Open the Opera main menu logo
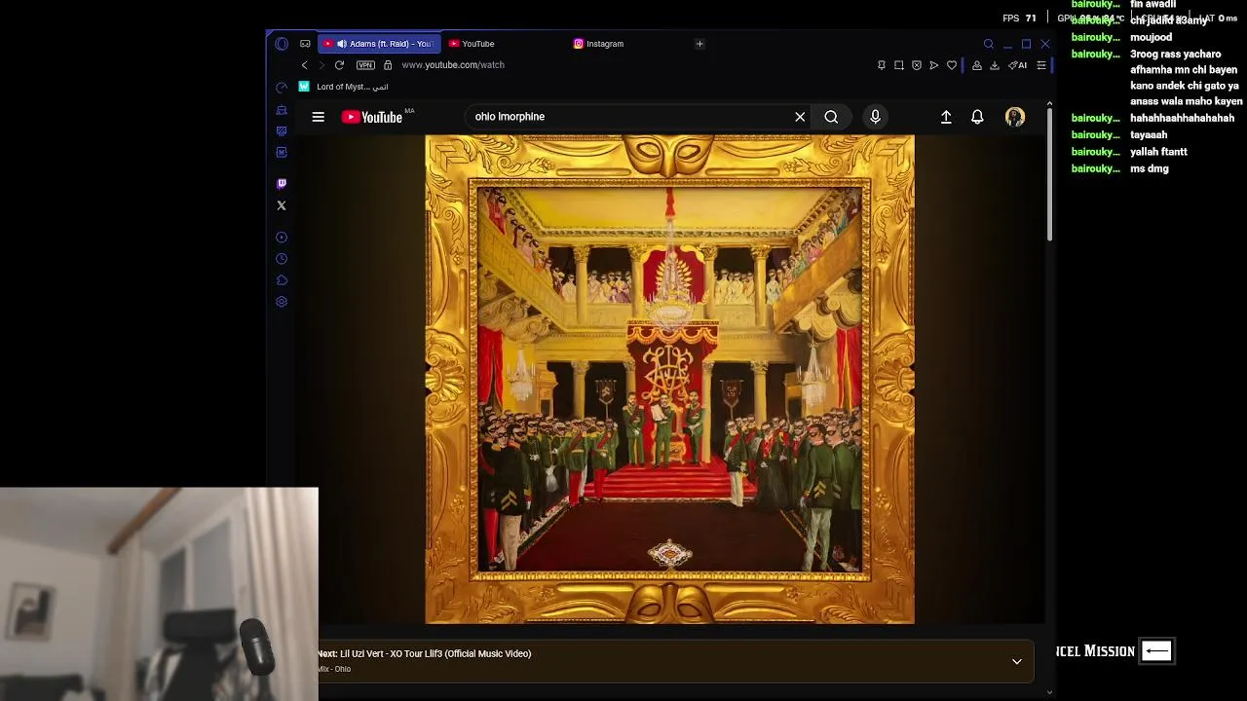The width and height of the screenshot is (1247, 701). [x=282, y=44]
